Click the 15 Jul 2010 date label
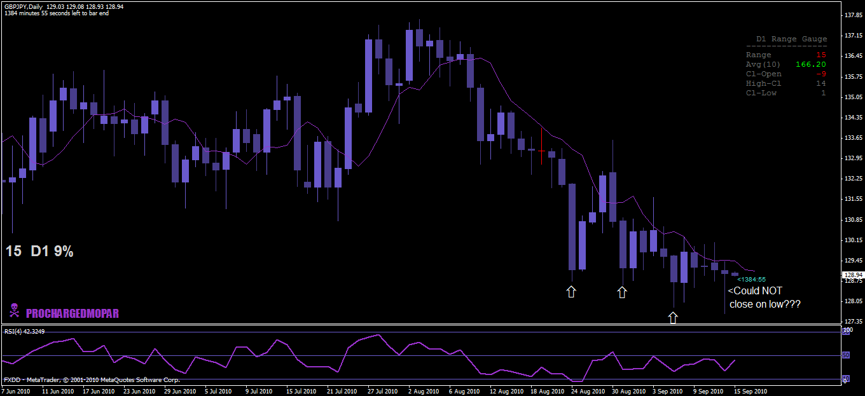Screen dimensions: 865x396 tap(301, 392)
